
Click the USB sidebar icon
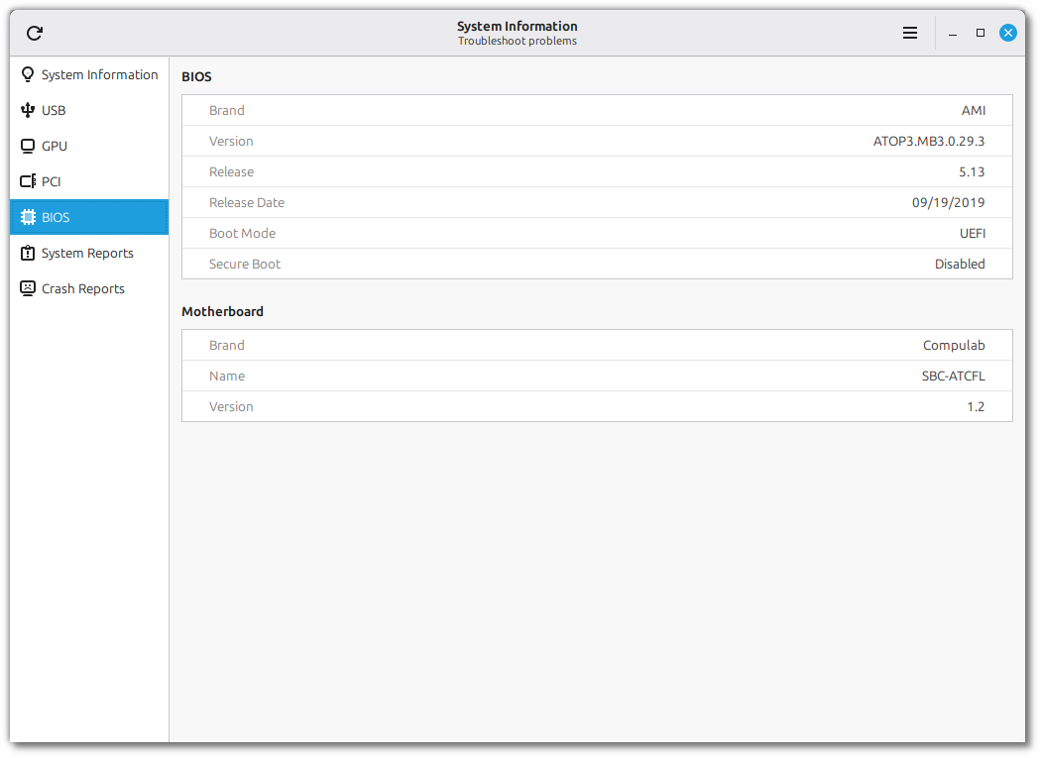click(x=28, y=110)
